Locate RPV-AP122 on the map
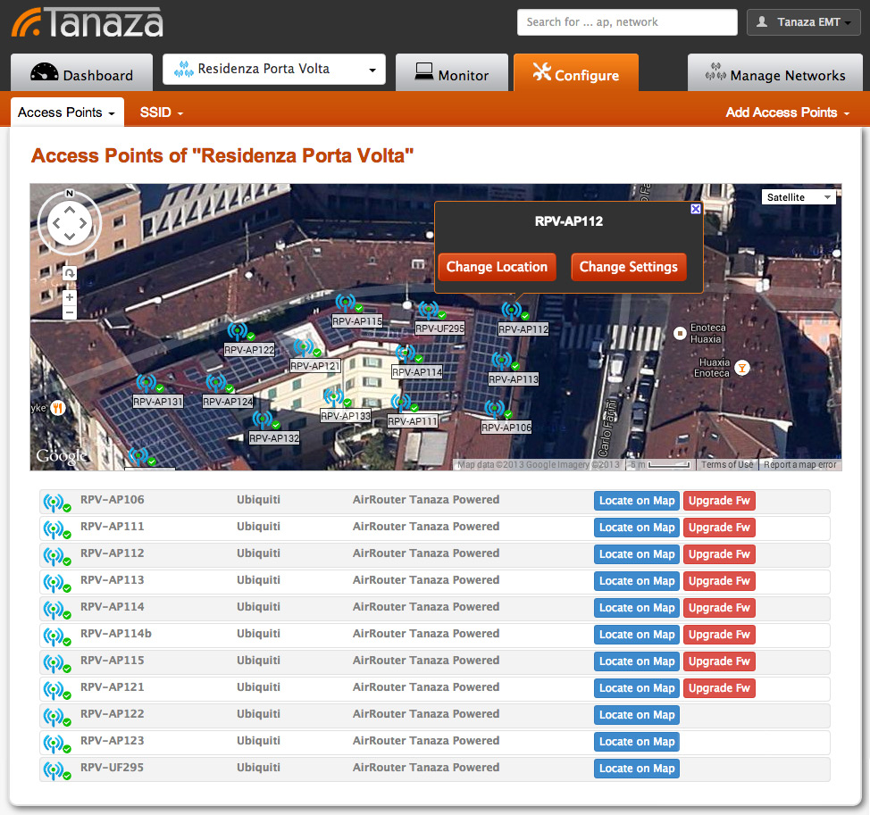 [637, 715]
